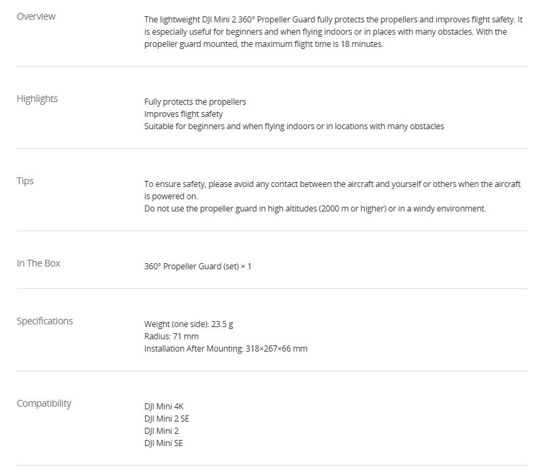
Task: Select the DJI Mini 2 SE entry
Action: pos(167,419)
